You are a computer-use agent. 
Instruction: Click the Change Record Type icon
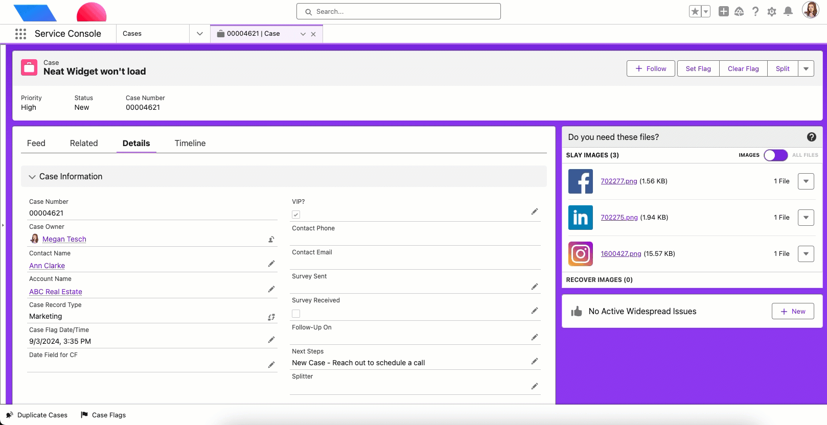pos(271,317)
